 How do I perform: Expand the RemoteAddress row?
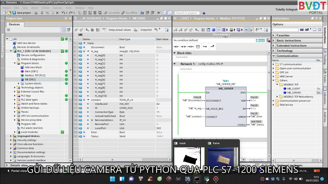92,120
